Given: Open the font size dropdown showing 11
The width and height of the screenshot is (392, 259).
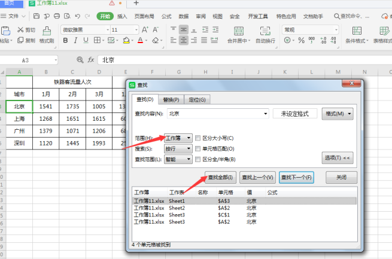Looking at the screenshot, I should [136, 30].
